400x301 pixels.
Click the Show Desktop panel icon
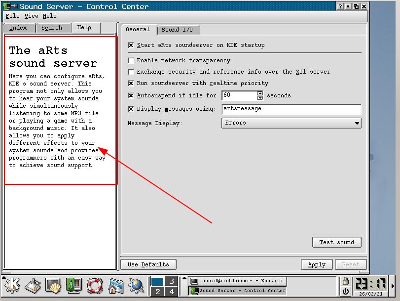point(33,285)
